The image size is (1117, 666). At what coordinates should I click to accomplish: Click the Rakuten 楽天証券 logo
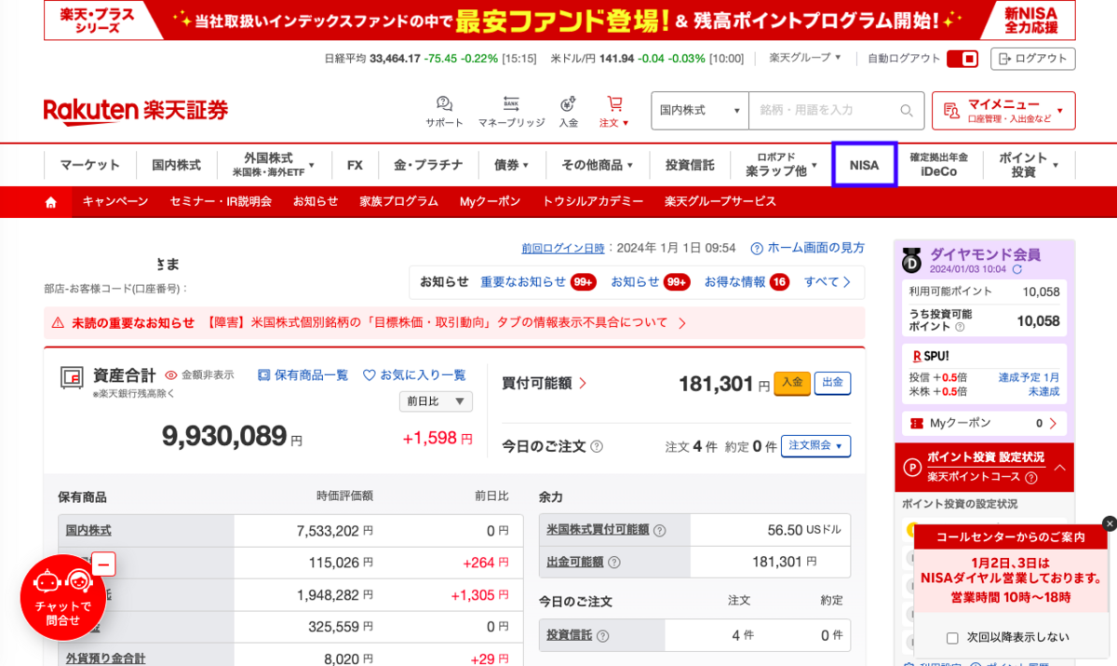pyautogui.click(x=136, y=110)
